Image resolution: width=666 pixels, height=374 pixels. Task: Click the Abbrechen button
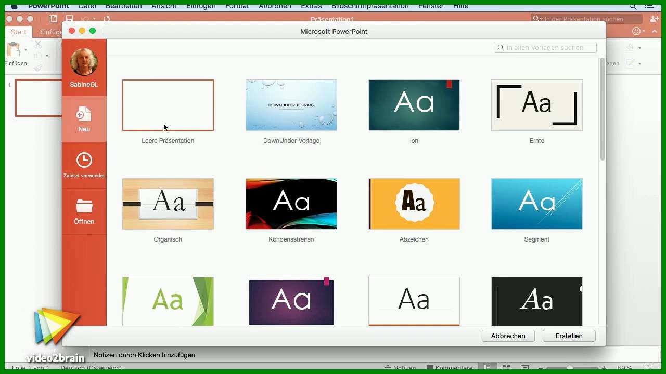tap(508, 336)
